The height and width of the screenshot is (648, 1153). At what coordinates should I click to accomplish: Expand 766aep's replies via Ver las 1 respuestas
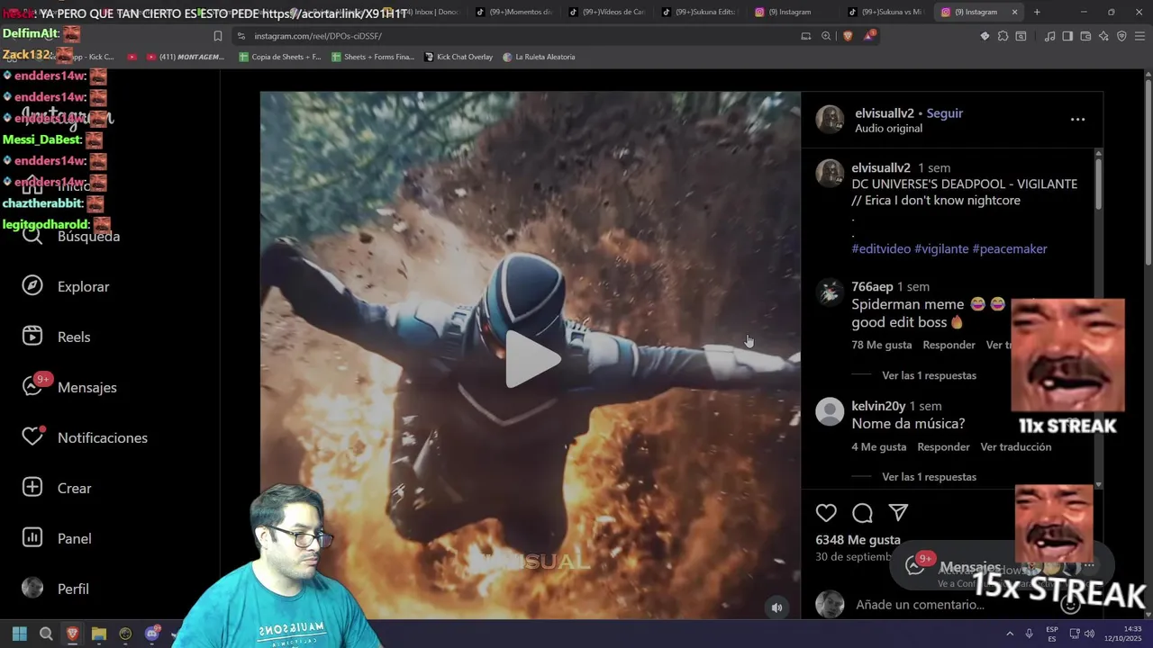tap(929, 375)
